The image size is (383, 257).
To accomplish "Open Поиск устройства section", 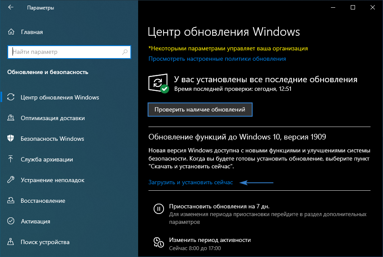I will [45, 242].
